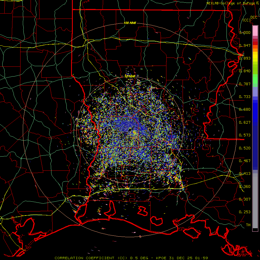Click the TH label at the legend bottom
The width and height of the screenshot is (260, 260).
click(x=248, y=225)
